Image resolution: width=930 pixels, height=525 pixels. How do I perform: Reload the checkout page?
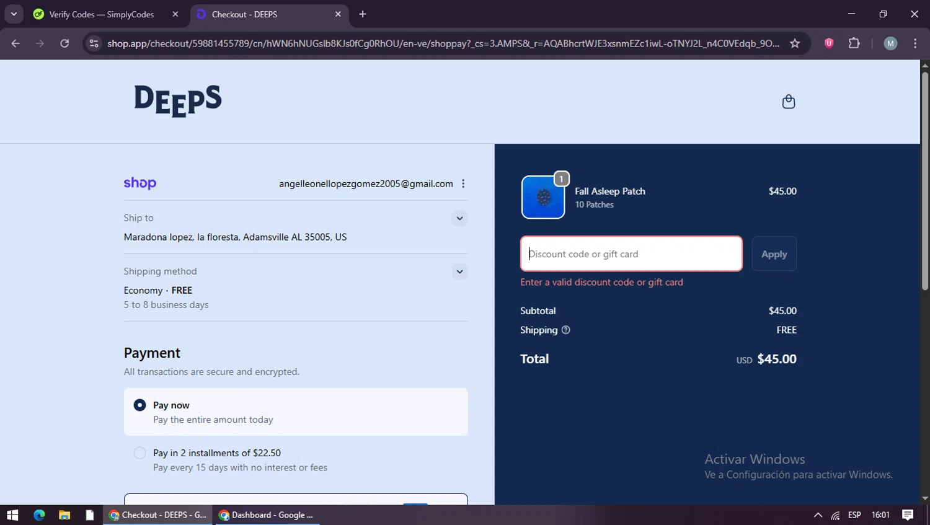point(64,43)
